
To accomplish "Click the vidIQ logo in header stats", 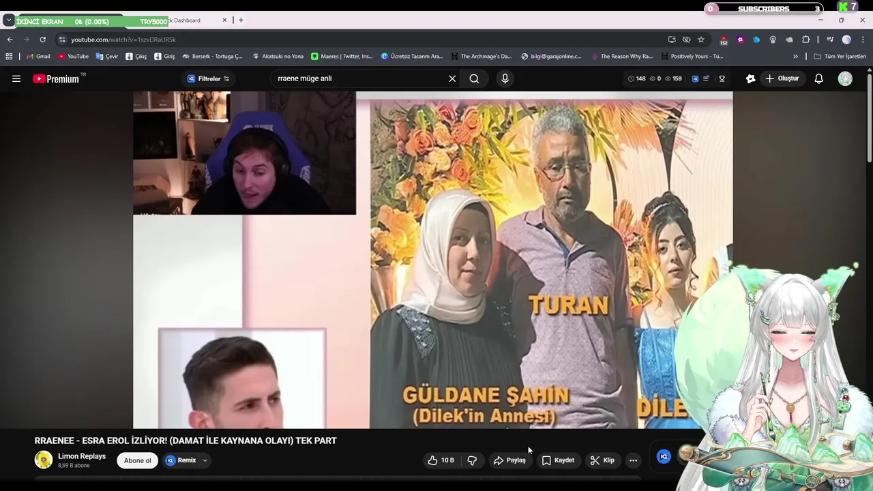I will (x=695, y=78).
